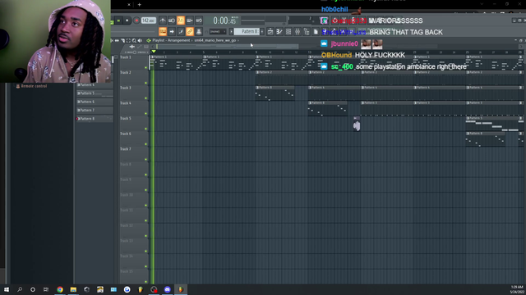Select Pattern 8 in picker list
The height and width of the screenshot is (295, 526).
(x=95, y=119)
